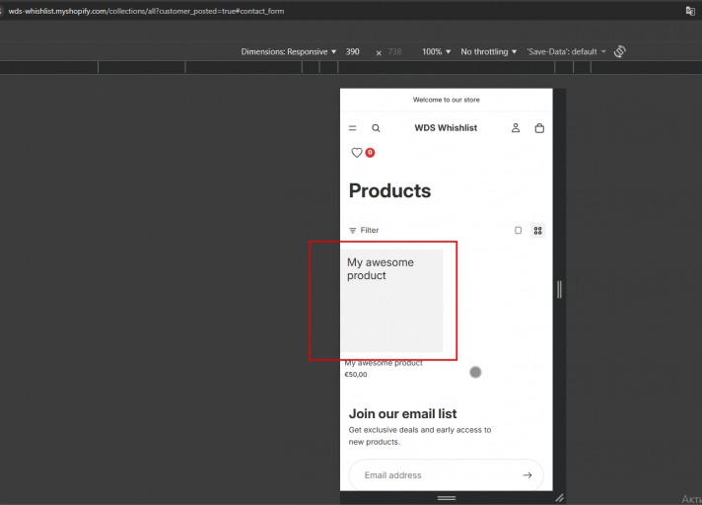Open the Filter option
702x505 pixels.
click(x=364, y=230)
